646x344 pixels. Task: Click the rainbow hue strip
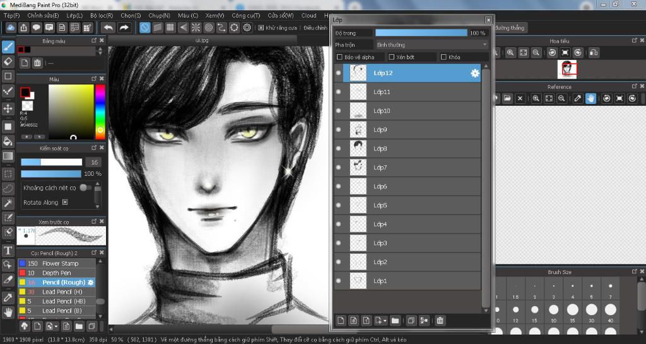100,112
